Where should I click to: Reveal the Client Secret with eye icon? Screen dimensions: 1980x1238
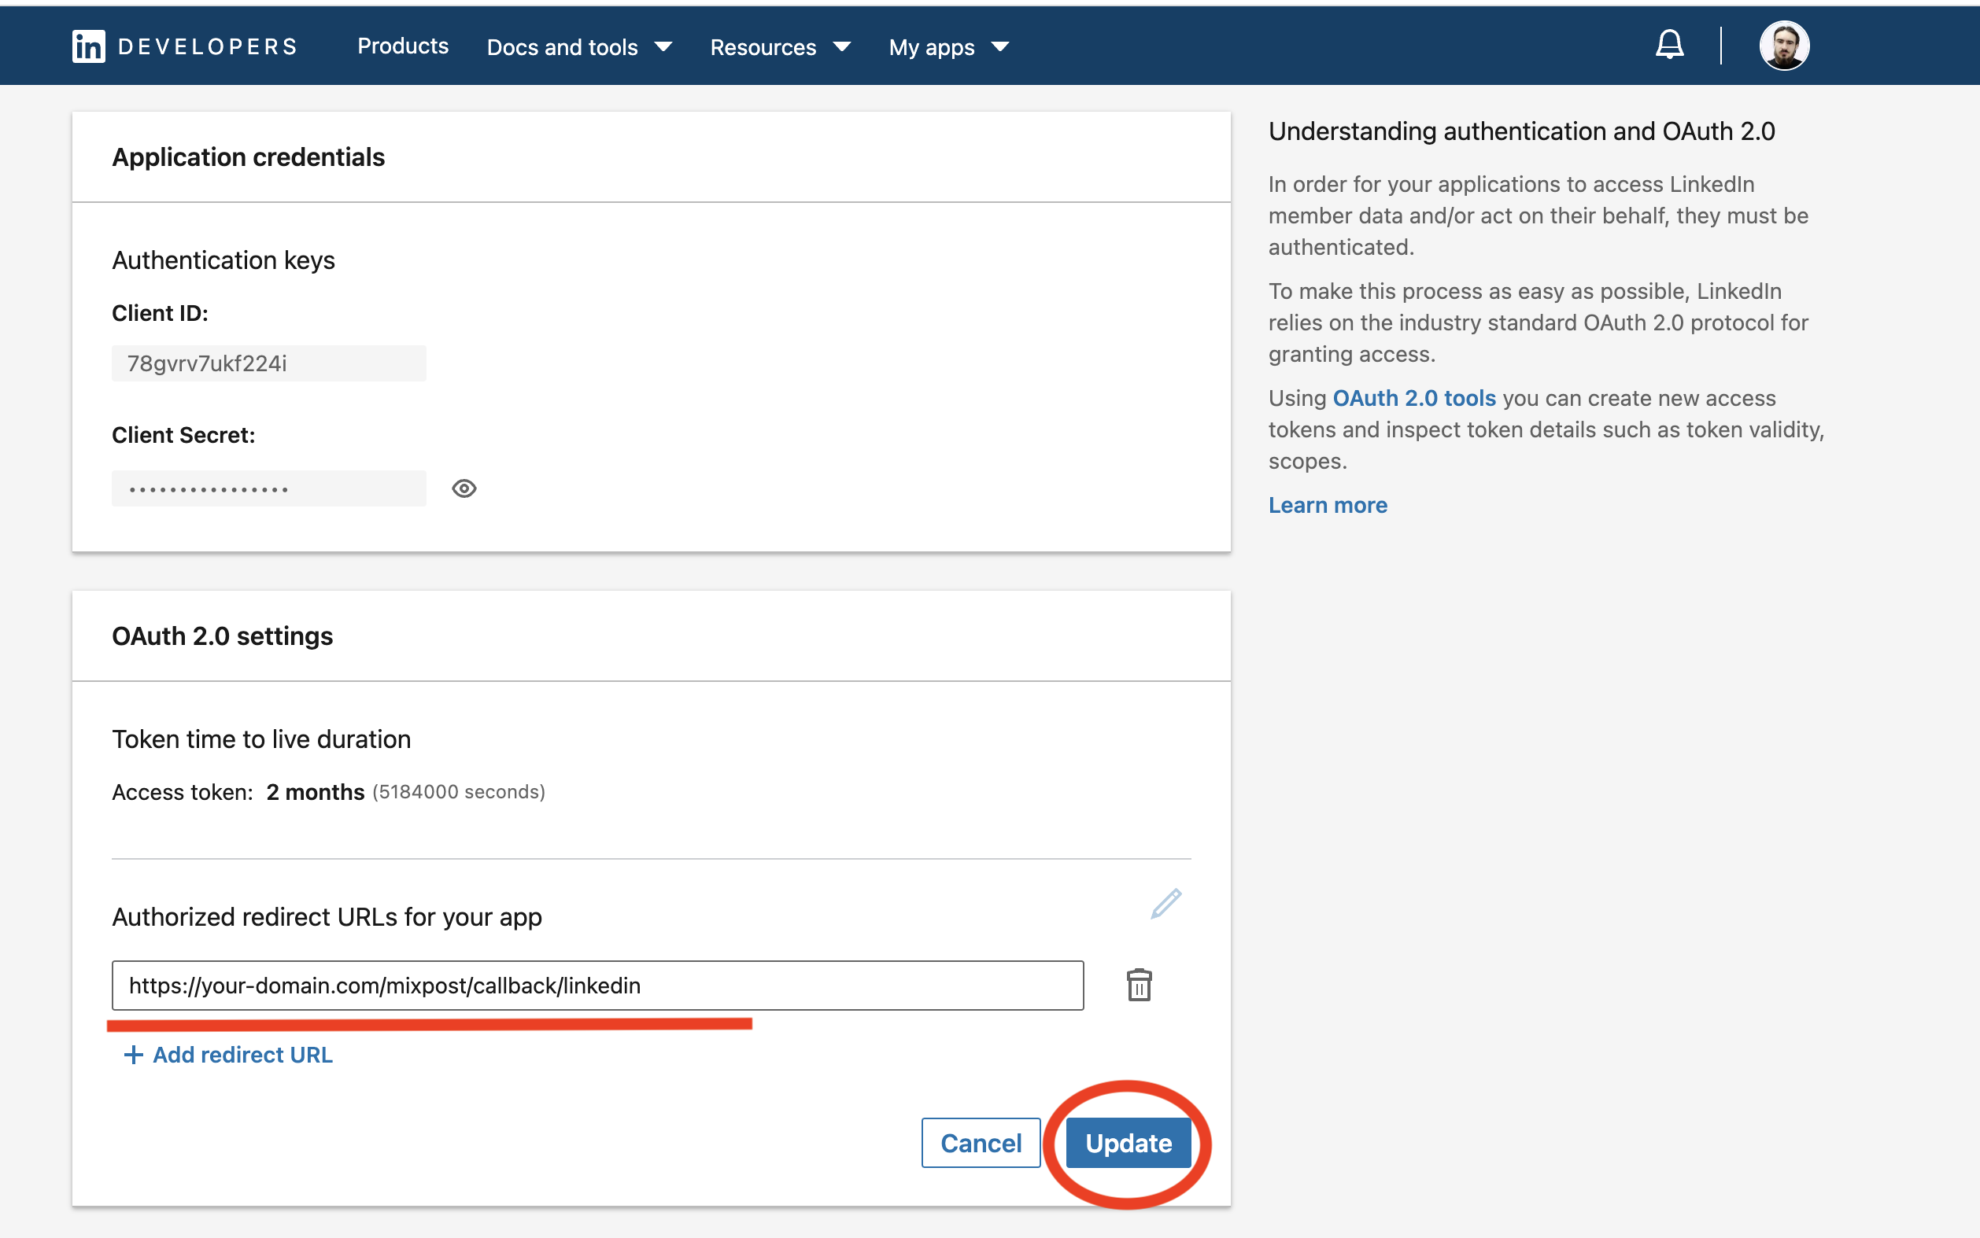(x=464, y=488)
